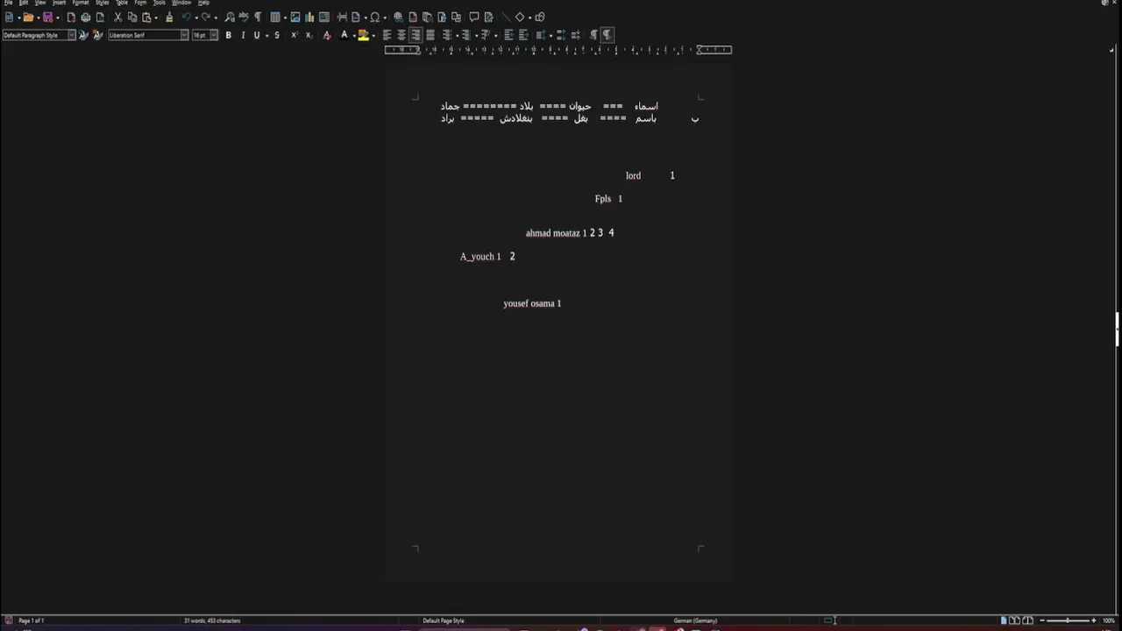Click the Paste clipboard icon
This screenshot has width=1122, height=631.
[x=147, y=18]
